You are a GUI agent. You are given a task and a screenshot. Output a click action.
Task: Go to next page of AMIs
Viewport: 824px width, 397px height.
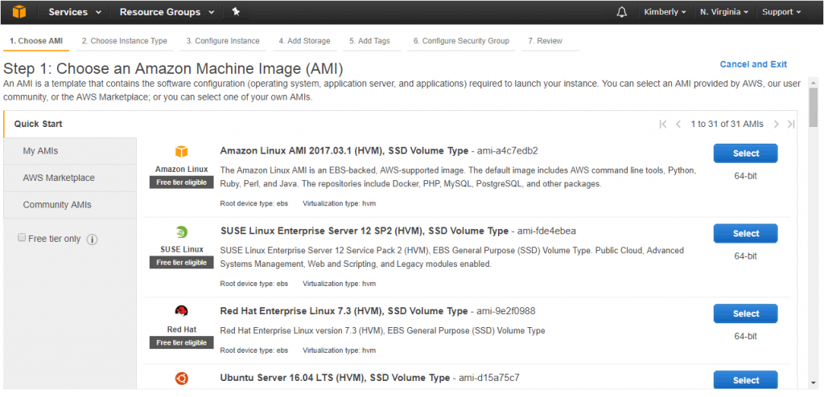777,124
